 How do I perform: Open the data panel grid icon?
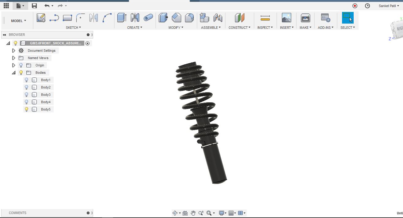(6, 6)
